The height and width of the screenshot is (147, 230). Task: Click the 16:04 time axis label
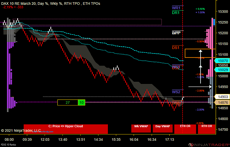click(x=134, y=140)
